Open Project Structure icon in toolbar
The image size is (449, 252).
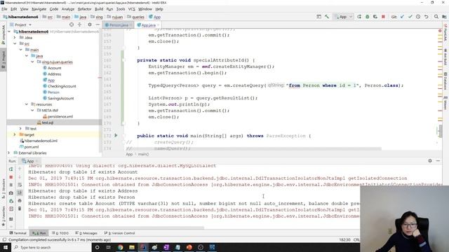[x=444, y=17]
